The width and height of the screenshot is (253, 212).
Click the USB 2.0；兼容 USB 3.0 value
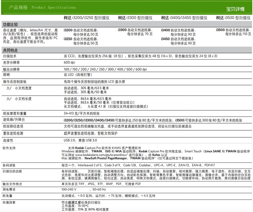tap(80, 140)
